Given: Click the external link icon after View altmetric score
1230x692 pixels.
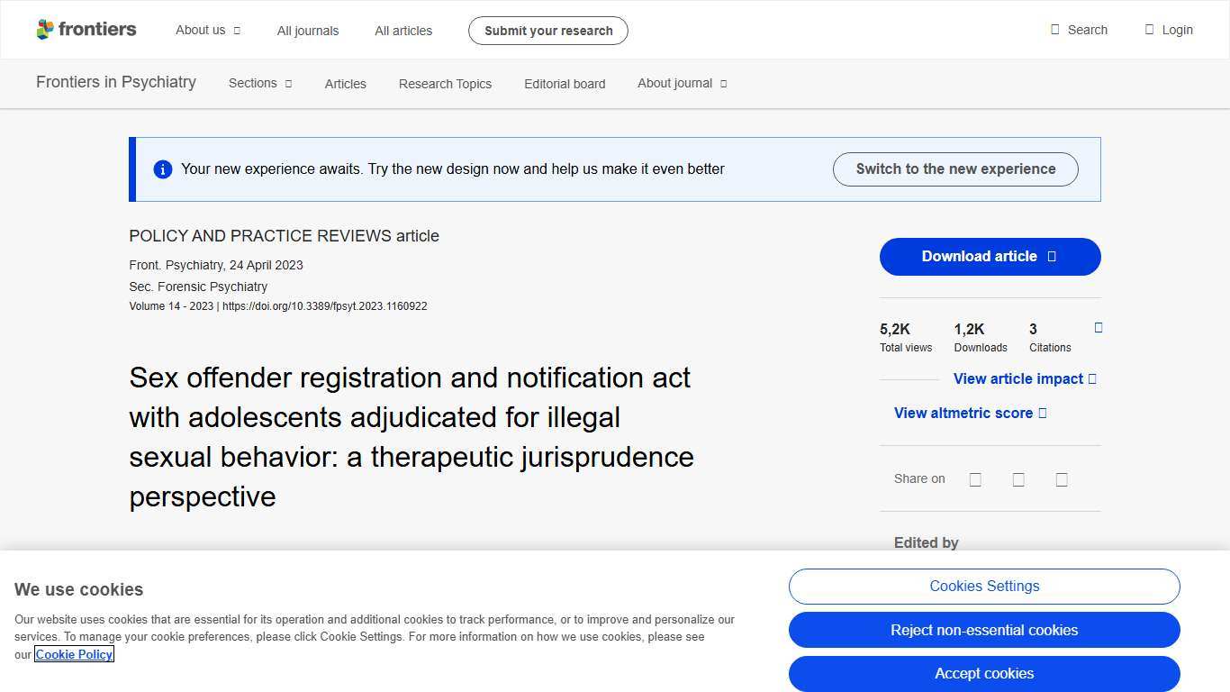Looking at the screenshot, I should 1044,413.
